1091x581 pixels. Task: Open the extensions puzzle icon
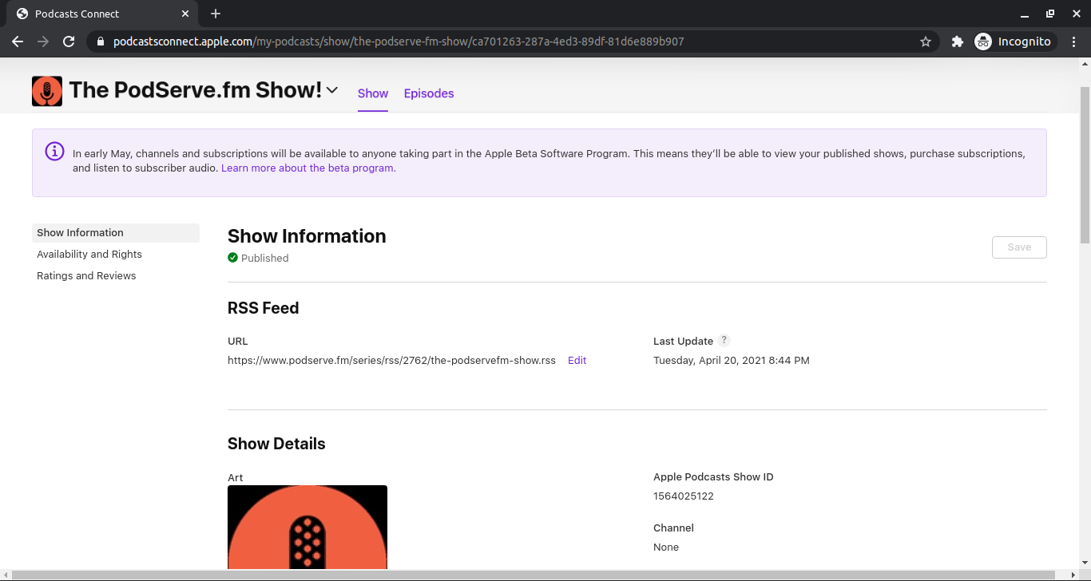[x=957, y=41]
